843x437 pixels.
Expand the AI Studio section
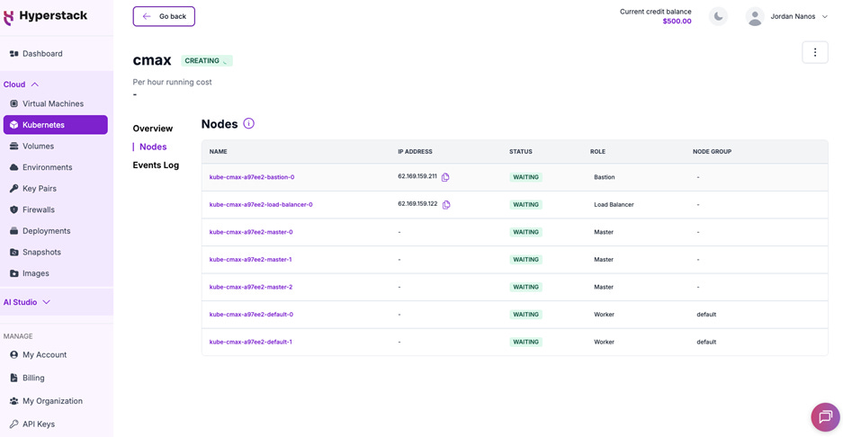click(x=27, y=302)
